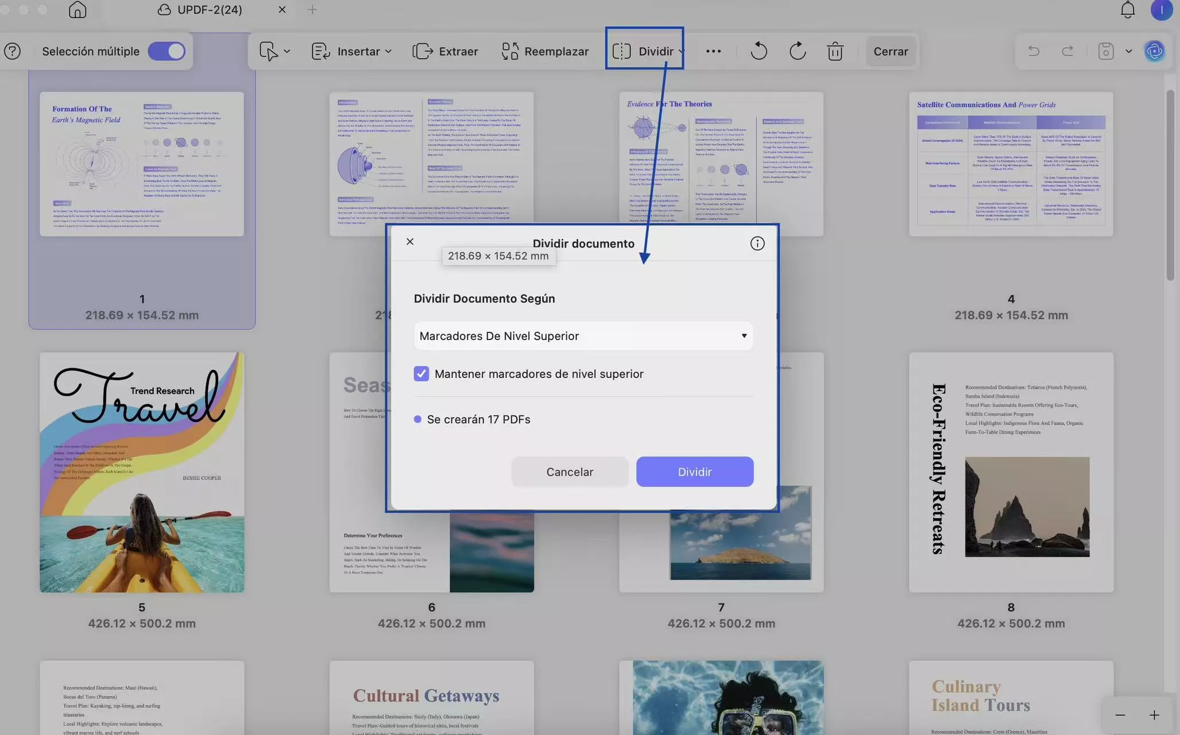
Task: Click the info icon in dialog
Action: (757, 243)
